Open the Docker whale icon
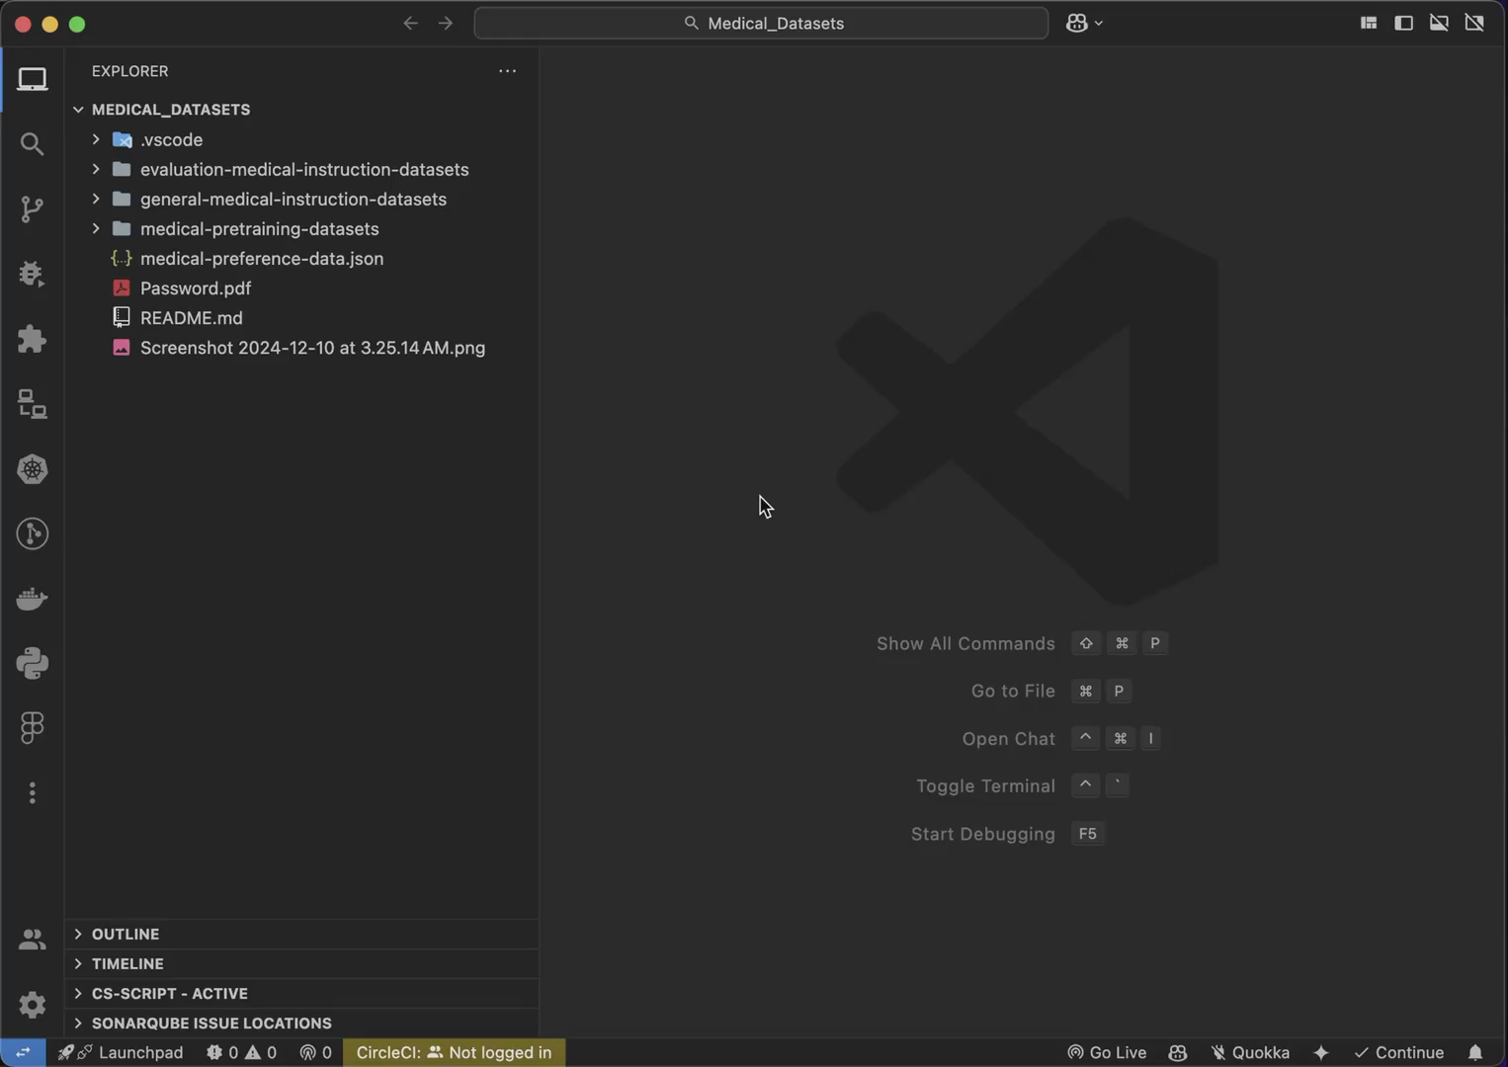 [32, 599]
